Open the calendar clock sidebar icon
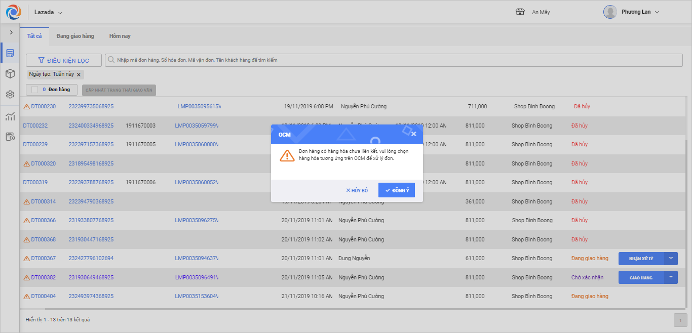The width and height of the screenshot is (692, 333). [10, 137]
